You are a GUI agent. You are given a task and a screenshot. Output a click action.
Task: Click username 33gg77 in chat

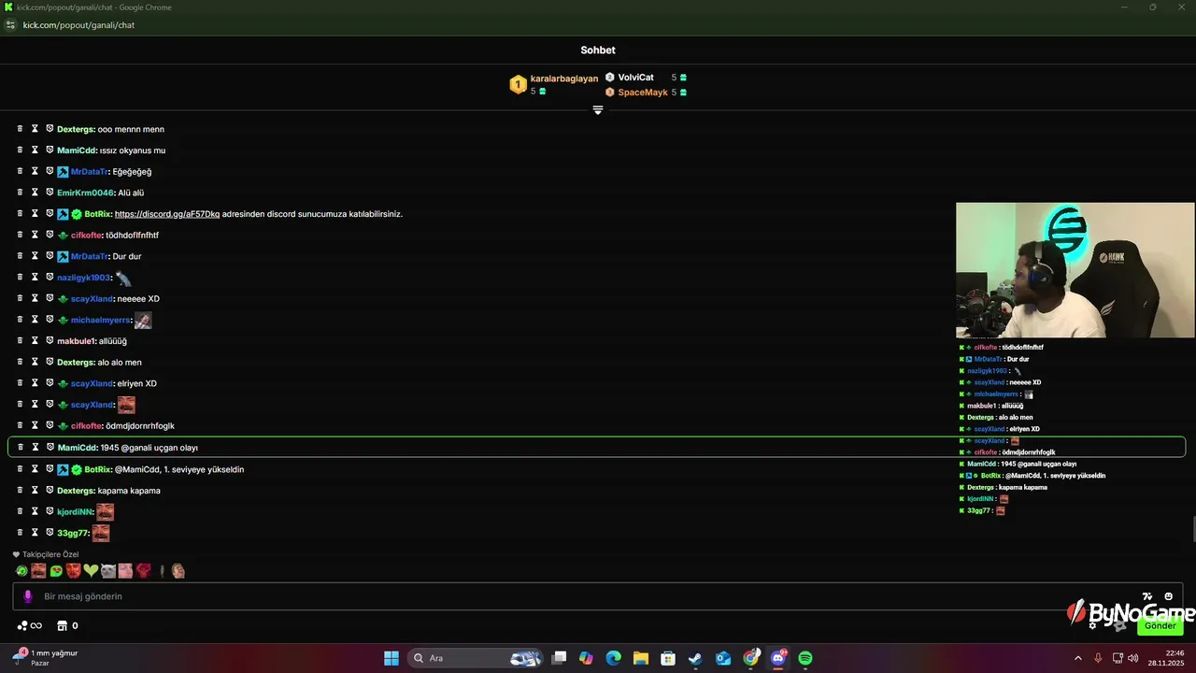pyautogui.click(x=72, y=533)
